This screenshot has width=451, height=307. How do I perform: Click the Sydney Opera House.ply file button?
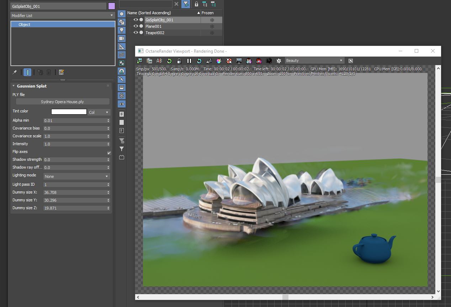(x=62, y=102)
